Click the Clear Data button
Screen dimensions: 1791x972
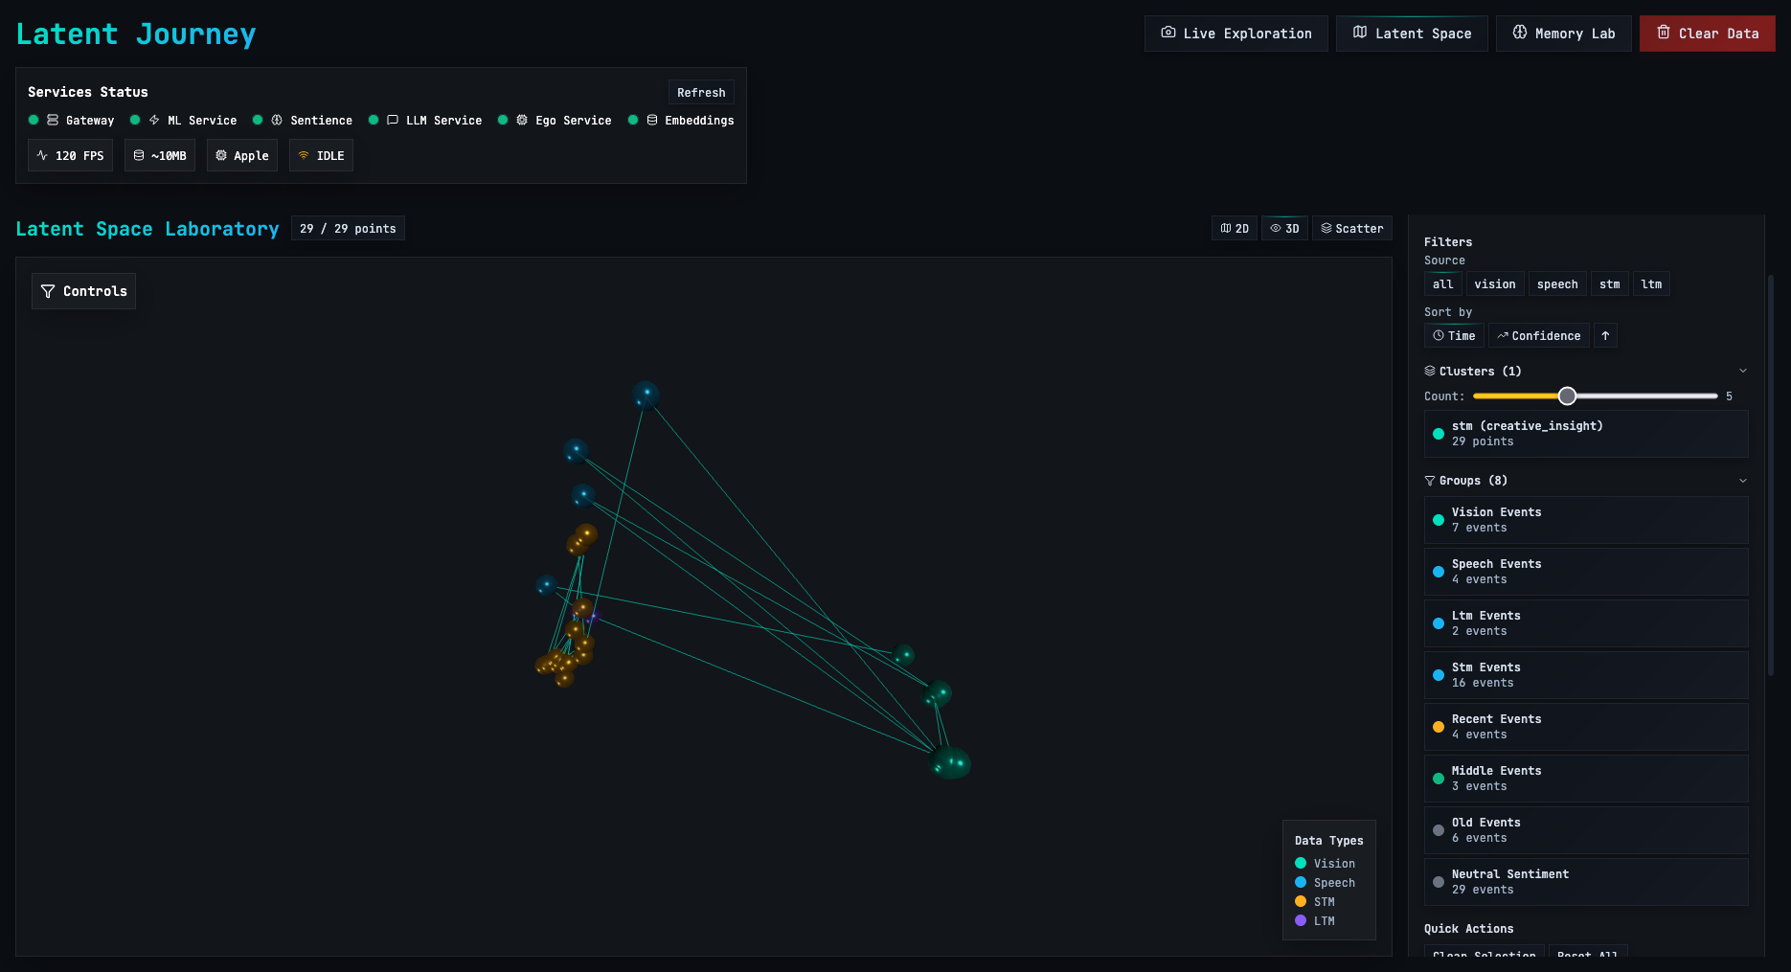pyautogui.click(x=1707, y=33)
